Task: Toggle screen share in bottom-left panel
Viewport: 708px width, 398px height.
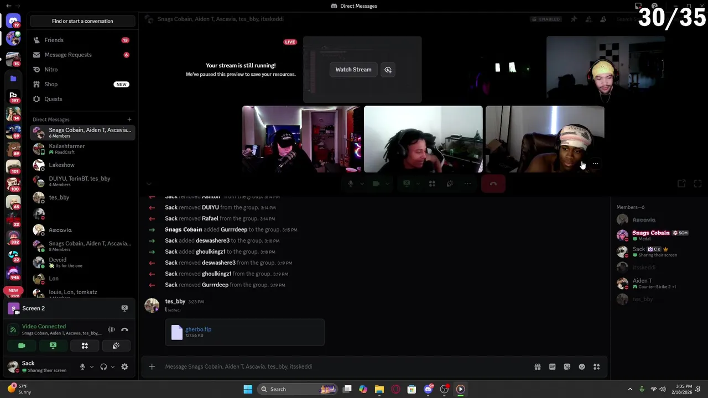Action: click(x=53, y=345)
